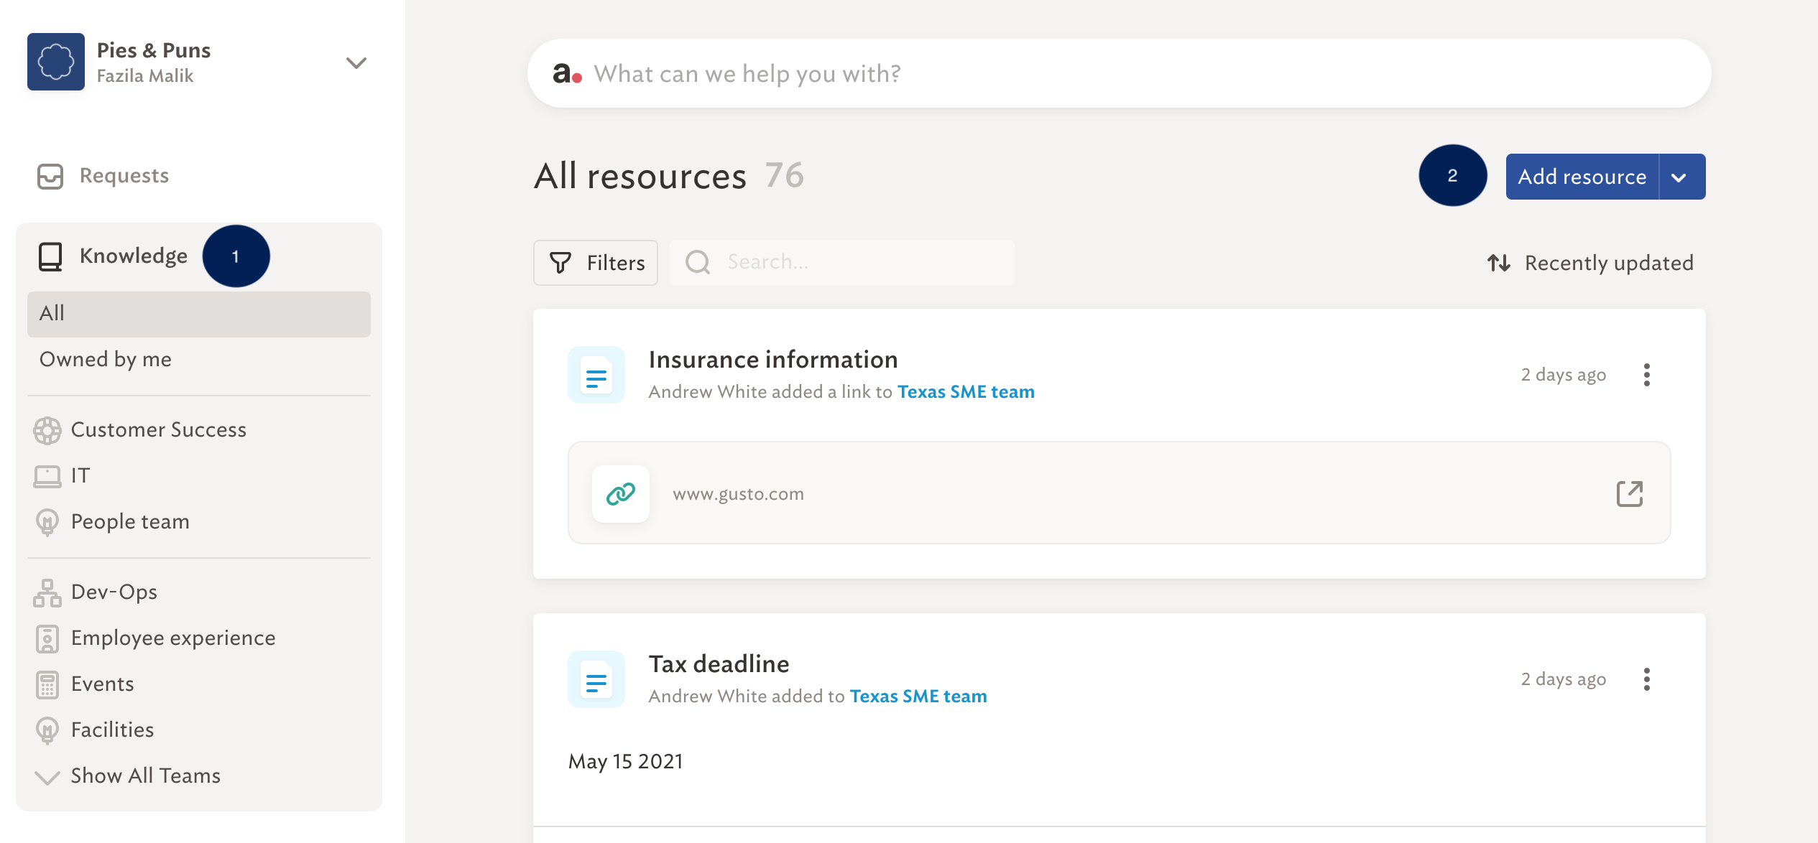
Task: Click the assistant 'a.' logo
Action: coord(567,73)
